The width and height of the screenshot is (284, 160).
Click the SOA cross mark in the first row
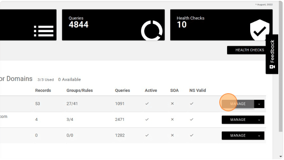[x=172, y=104]
